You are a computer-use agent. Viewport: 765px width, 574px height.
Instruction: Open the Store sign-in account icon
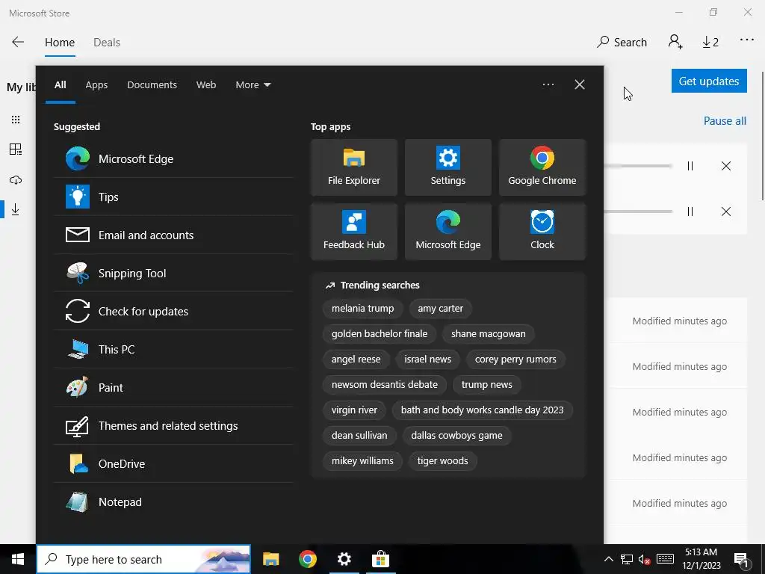pos(675,42)
